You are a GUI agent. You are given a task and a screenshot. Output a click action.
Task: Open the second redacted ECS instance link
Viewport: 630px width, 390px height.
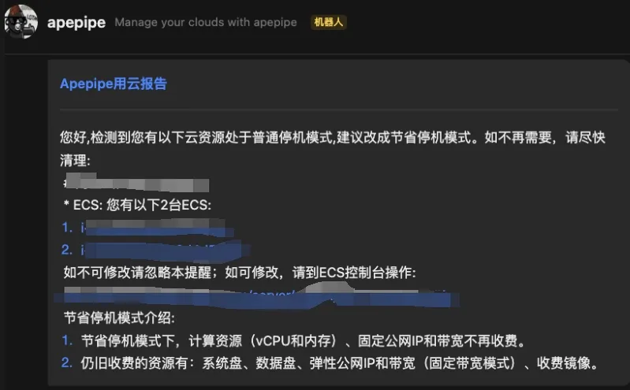pos(166,250)
